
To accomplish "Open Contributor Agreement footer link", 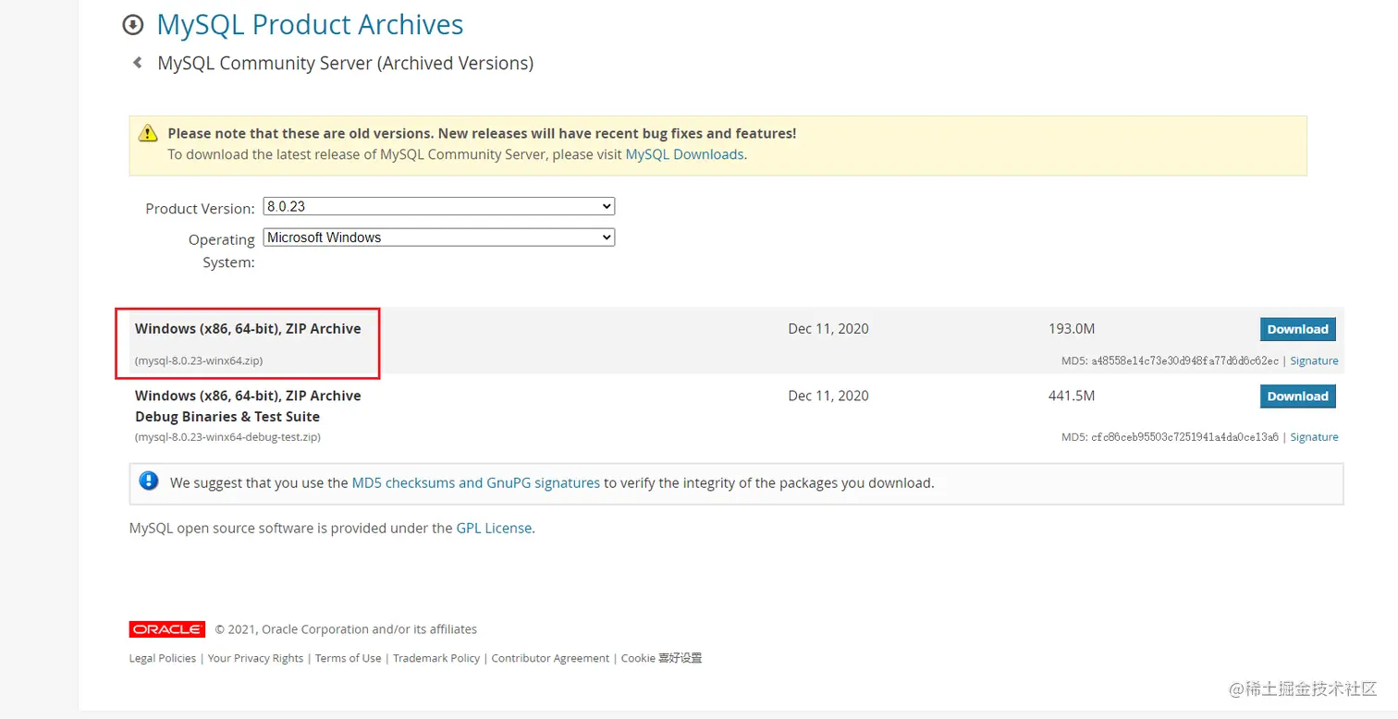I will click(x=550, y=658).
